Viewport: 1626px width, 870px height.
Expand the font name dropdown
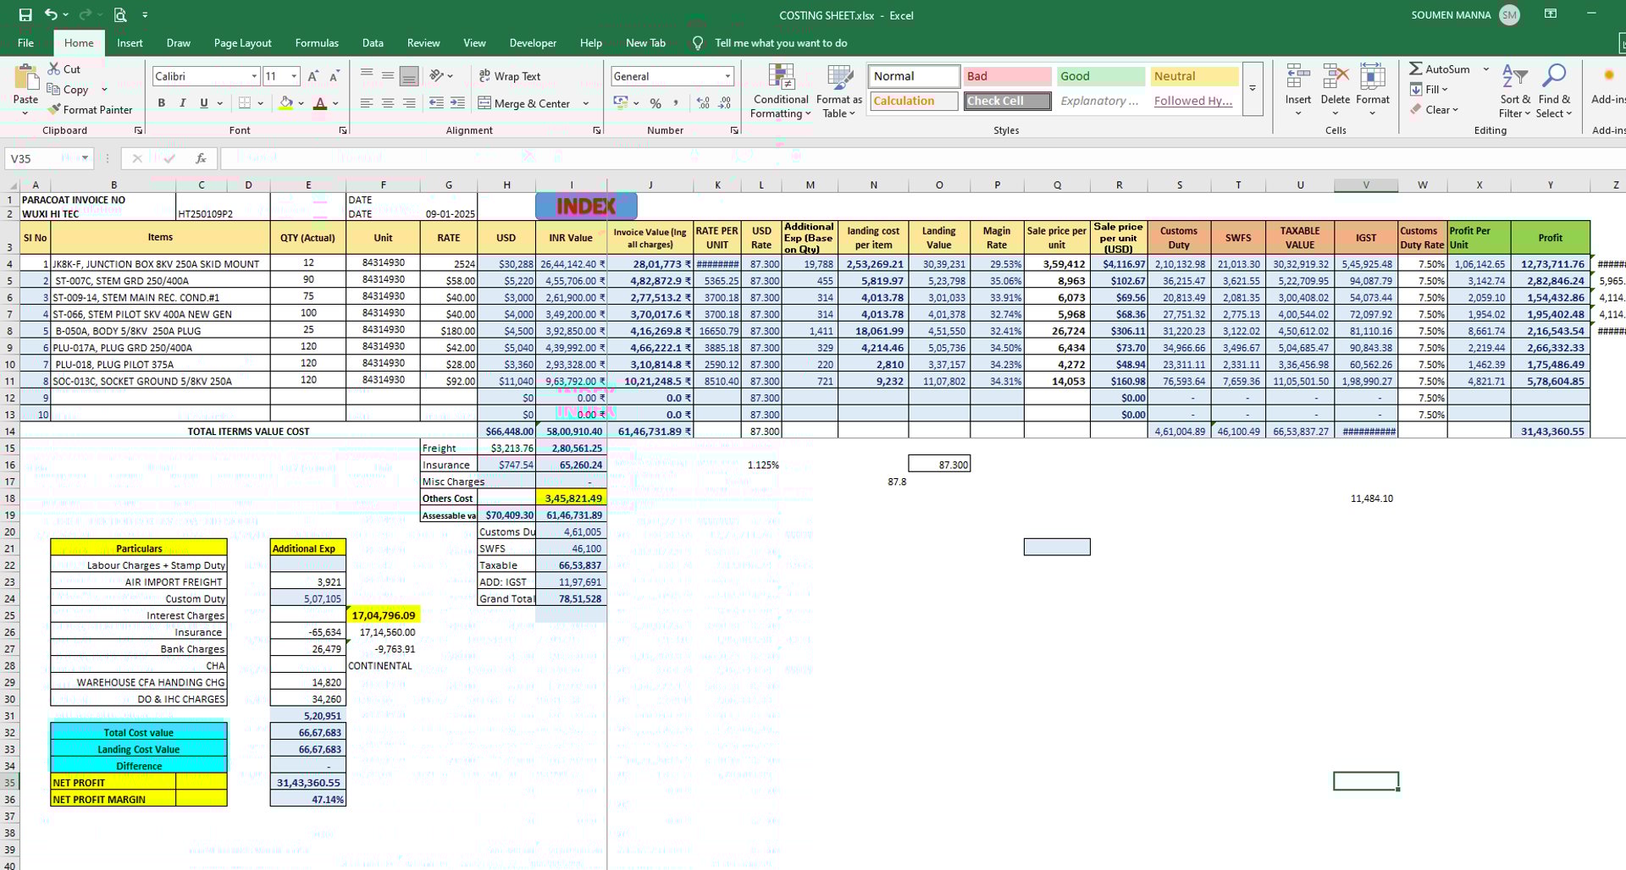[x=254, y=76]
